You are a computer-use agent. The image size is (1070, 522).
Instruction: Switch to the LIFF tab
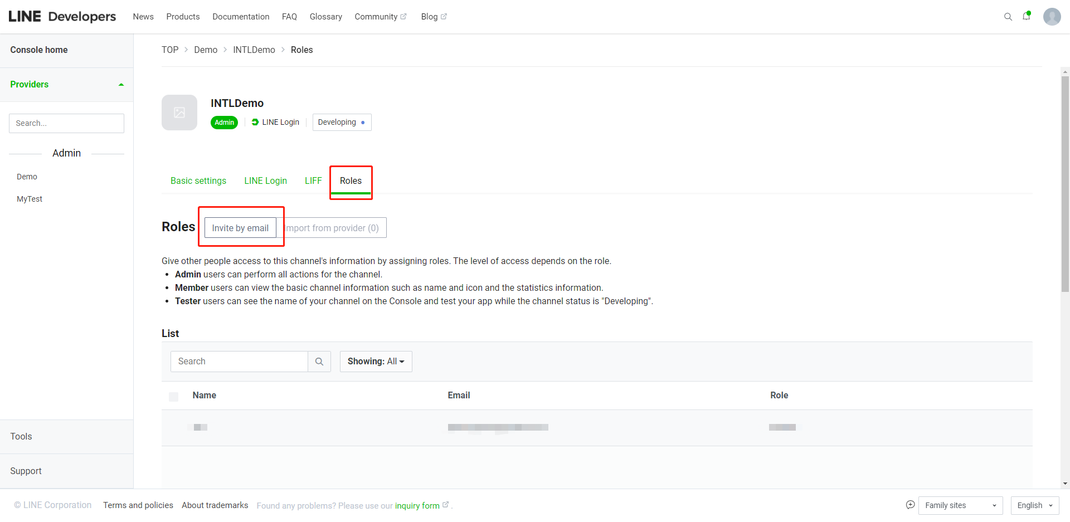313,180
